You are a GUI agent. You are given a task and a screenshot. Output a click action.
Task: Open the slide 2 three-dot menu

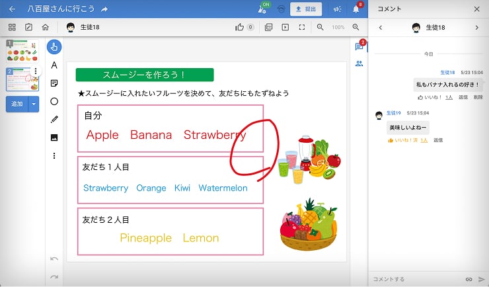(36, 71)
